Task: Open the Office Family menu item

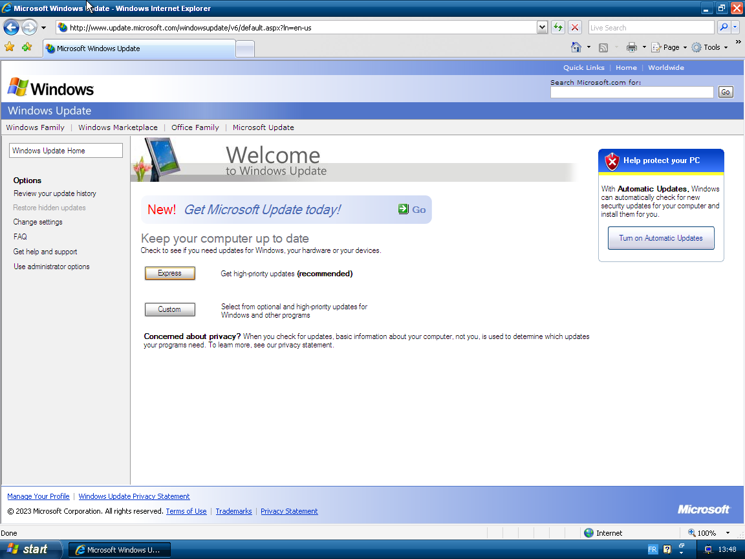Action: click(195, 127)
